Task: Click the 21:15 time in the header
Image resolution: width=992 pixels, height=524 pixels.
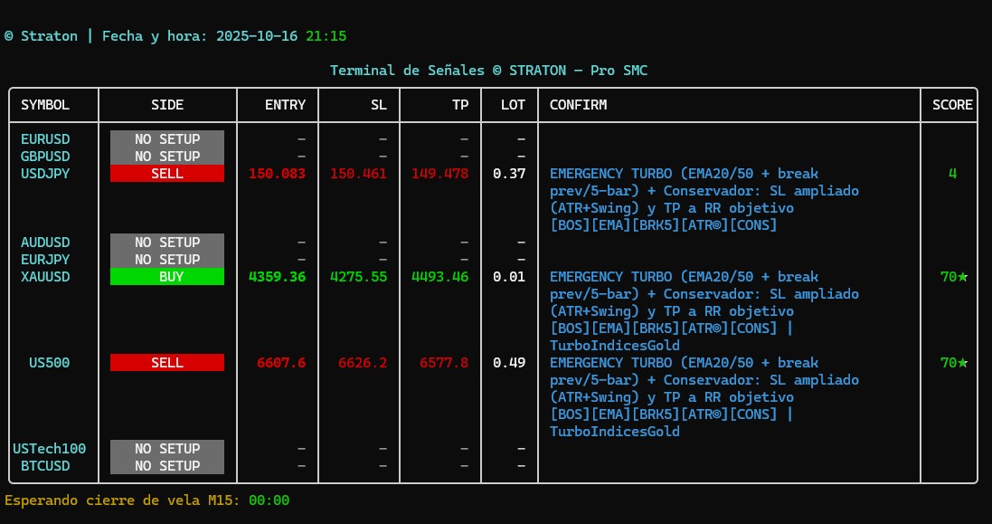Action: 326,36
